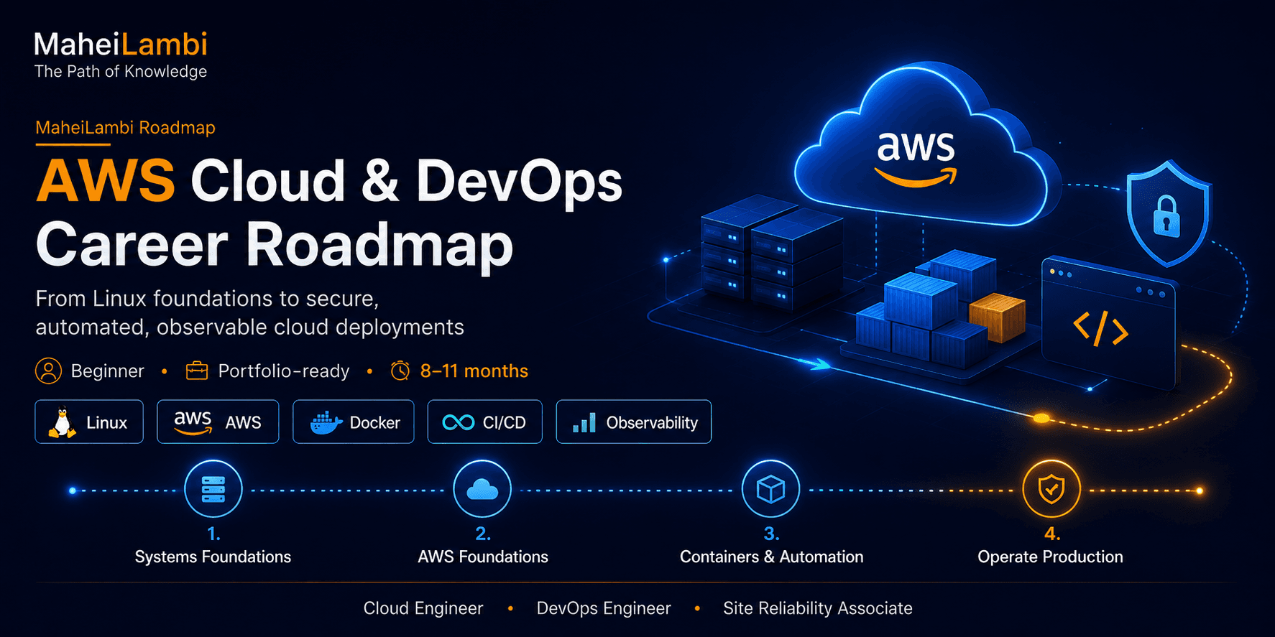
Task: Click the Observability tag button
Action: (x=634, y=422)
